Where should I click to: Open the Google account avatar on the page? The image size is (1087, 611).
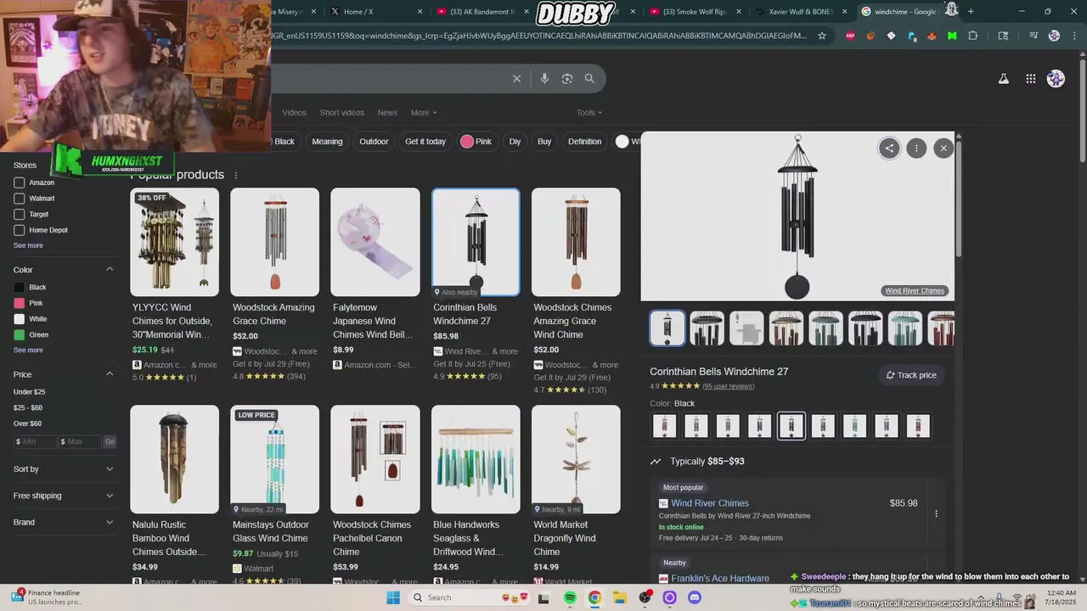pyautogui.click(x=1056, y=79)
